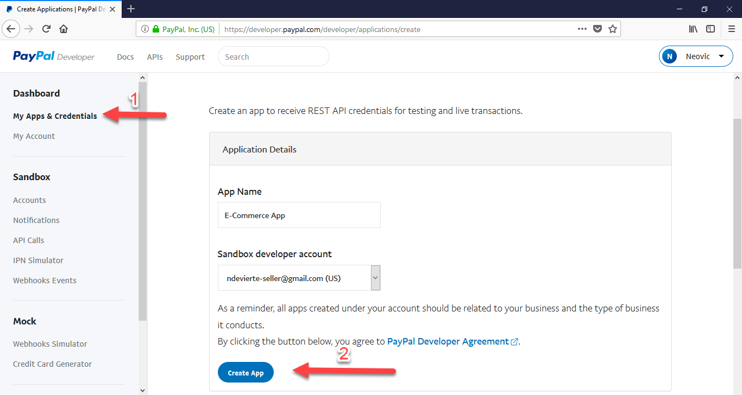Viewport: 742px width, 395px height.
Task: Click the Sandbox section heading
Action: pyautogui.click(x=32, y=177)
